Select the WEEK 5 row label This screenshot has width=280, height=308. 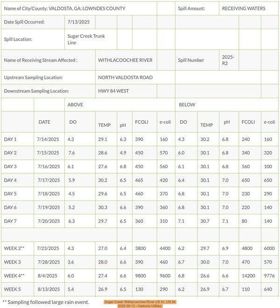(12, 289)
